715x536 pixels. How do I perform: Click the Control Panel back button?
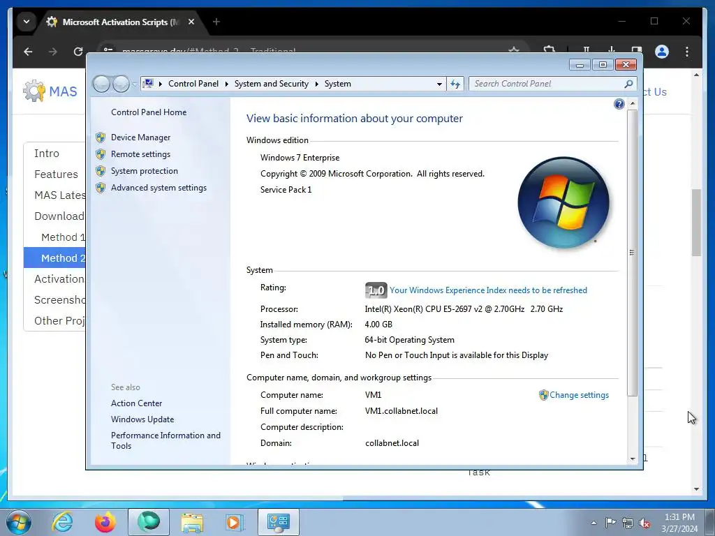coord(101,84)
